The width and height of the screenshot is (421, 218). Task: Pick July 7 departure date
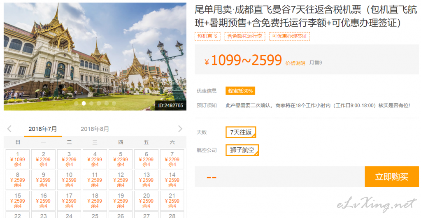(172, 159)
